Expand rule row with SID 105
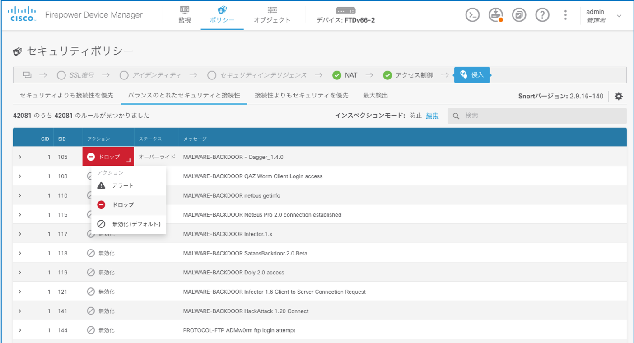Viewport: 634px width, 343px height. click(x=20, y=157)
